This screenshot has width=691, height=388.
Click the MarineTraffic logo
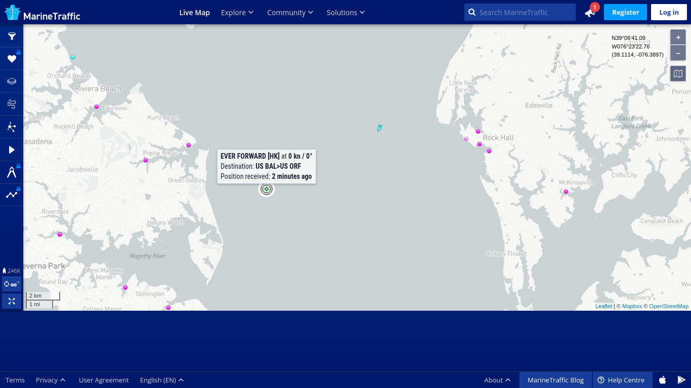[42, 13]
